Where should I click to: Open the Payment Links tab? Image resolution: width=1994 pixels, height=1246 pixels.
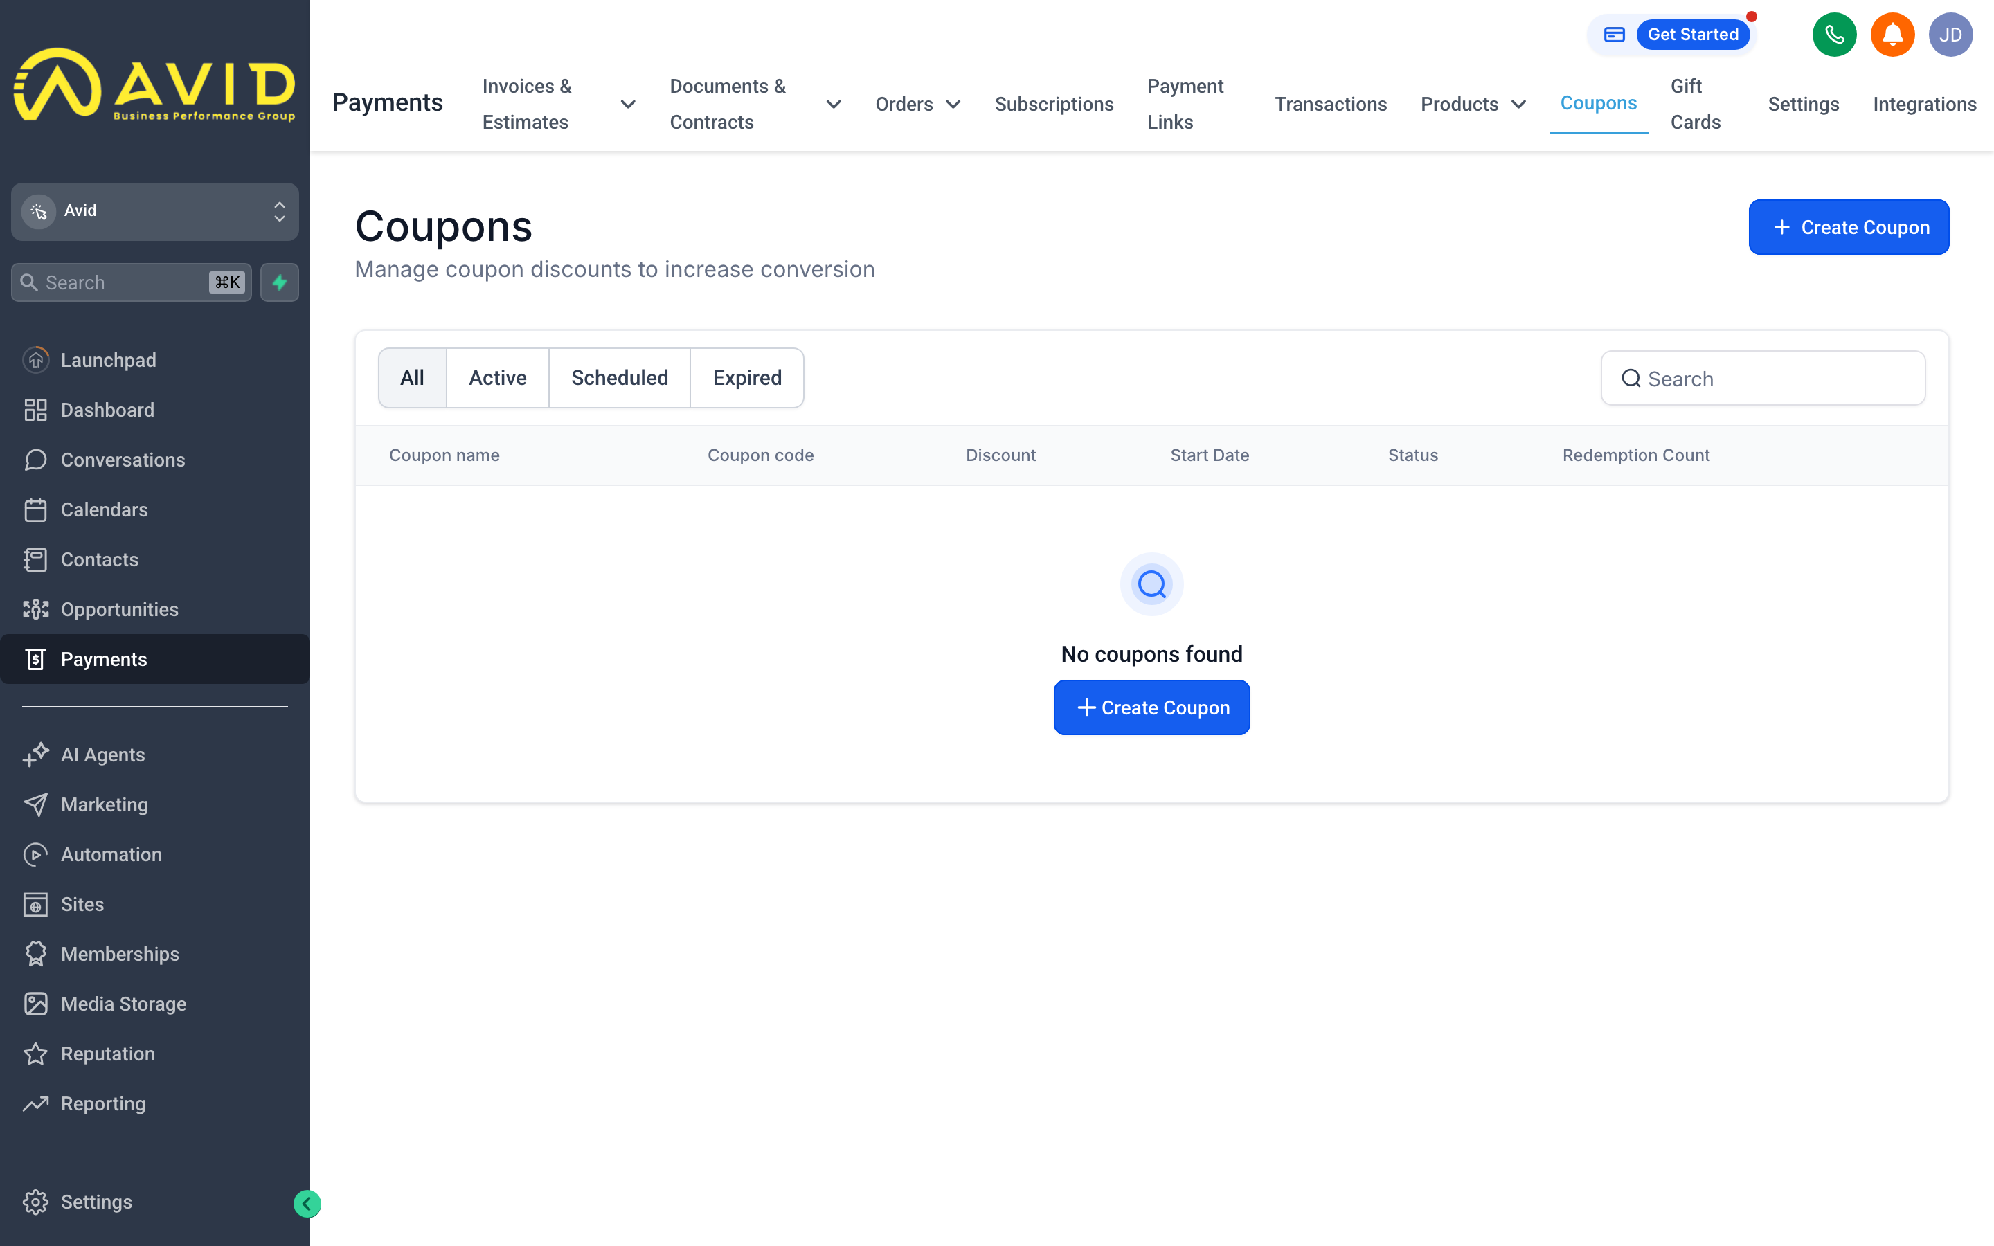click(x=1186, y=105)
